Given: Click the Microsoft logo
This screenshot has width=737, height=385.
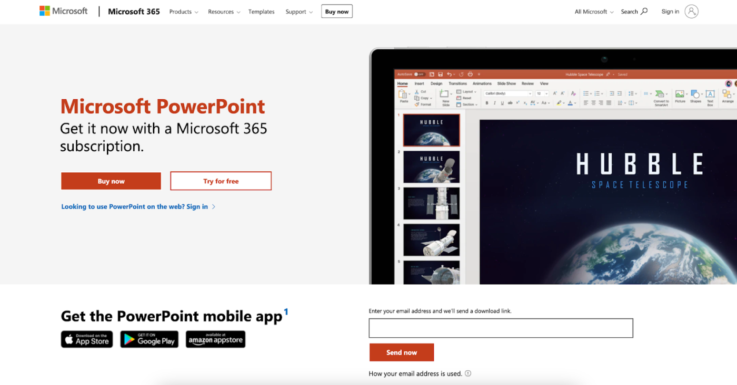Looking at the screenshot, I should [63, 11].
